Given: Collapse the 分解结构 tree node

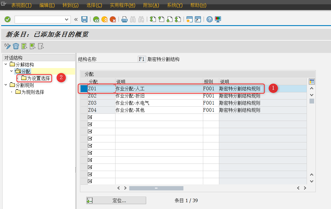Looking at the screenshot, I should tap(6, 64).
